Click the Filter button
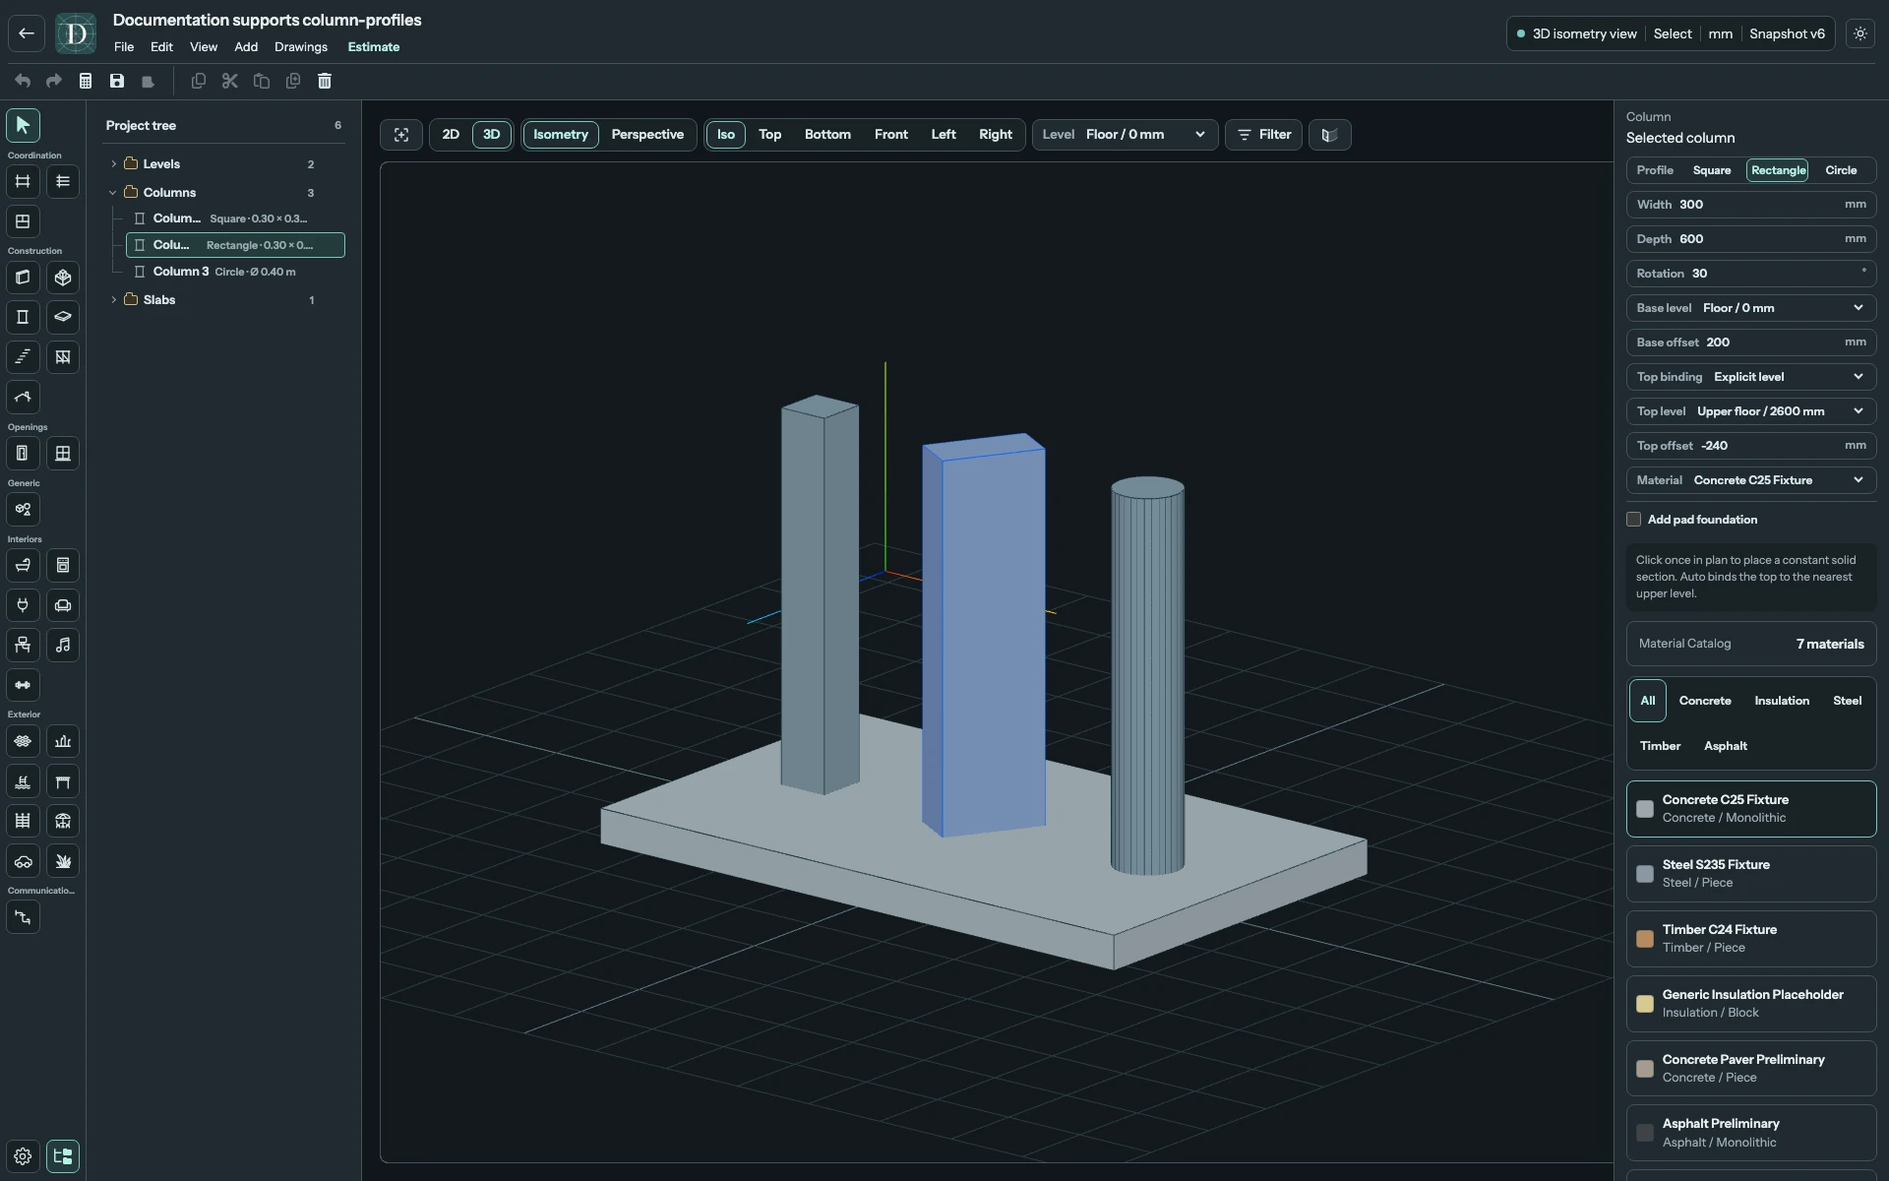The image size is (1889, 1181). [x=1264, y=135]
